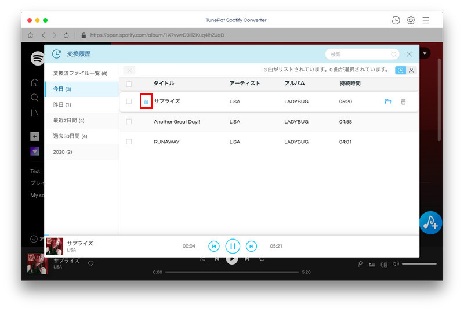Switch to sort by date clock view
Screen dimensions: 464x311
tap(400, 70)
